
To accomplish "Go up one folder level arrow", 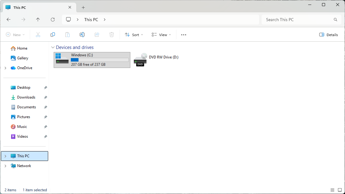I will coord(38,20).
